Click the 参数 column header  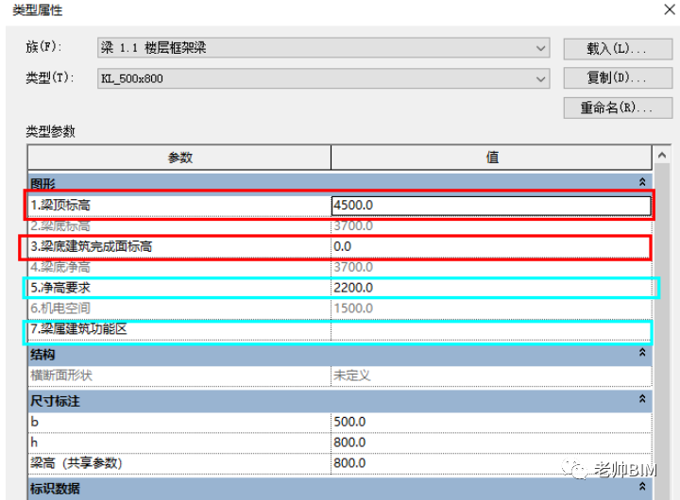(x=179, y=158)
